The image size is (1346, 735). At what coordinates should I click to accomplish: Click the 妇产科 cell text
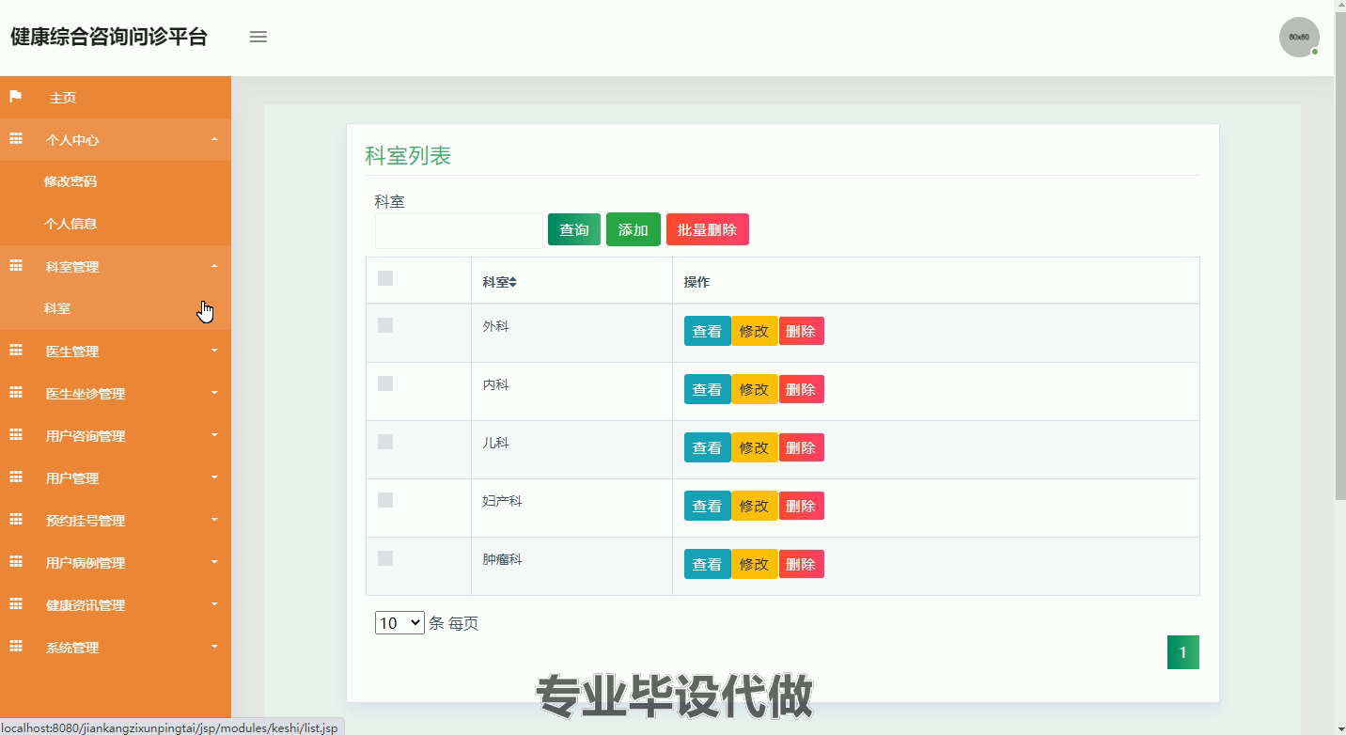502,501
